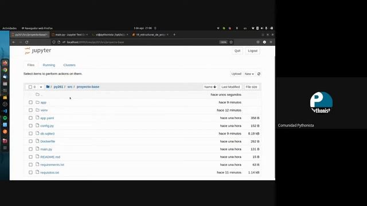
Task: Switch to the Clusters tab
Action: [69, 65]
